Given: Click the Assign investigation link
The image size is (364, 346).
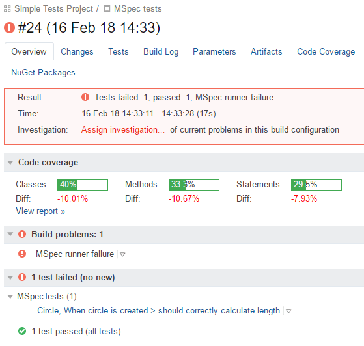Looking at the screenshot, I should tap(123, 130).
